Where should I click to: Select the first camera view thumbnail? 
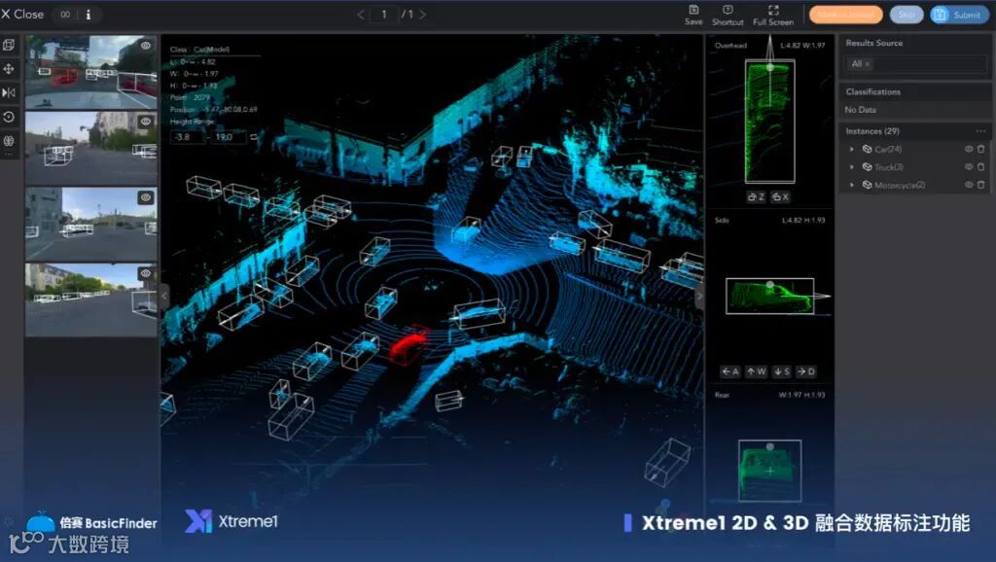click(x=90, y=72)
